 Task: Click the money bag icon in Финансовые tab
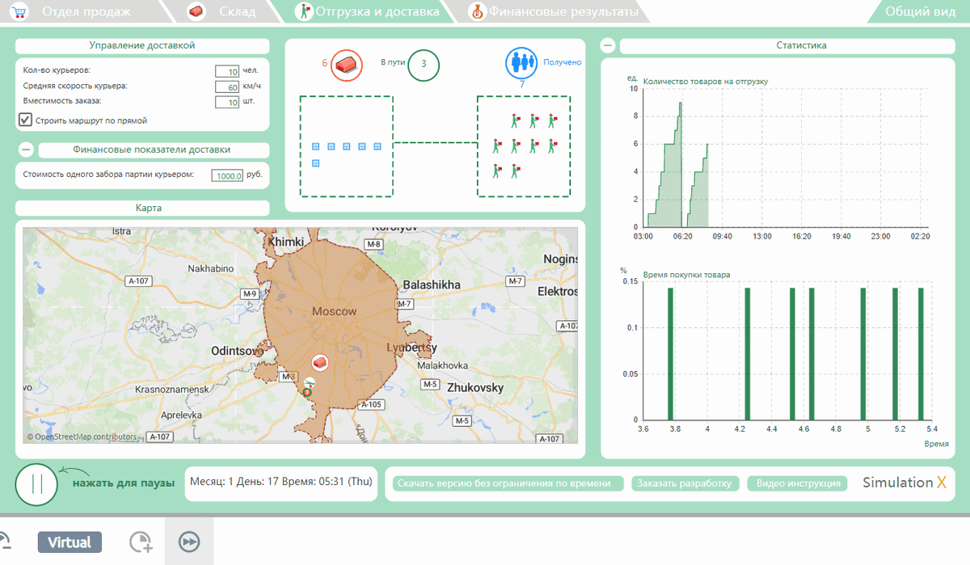tap(477, 11)
